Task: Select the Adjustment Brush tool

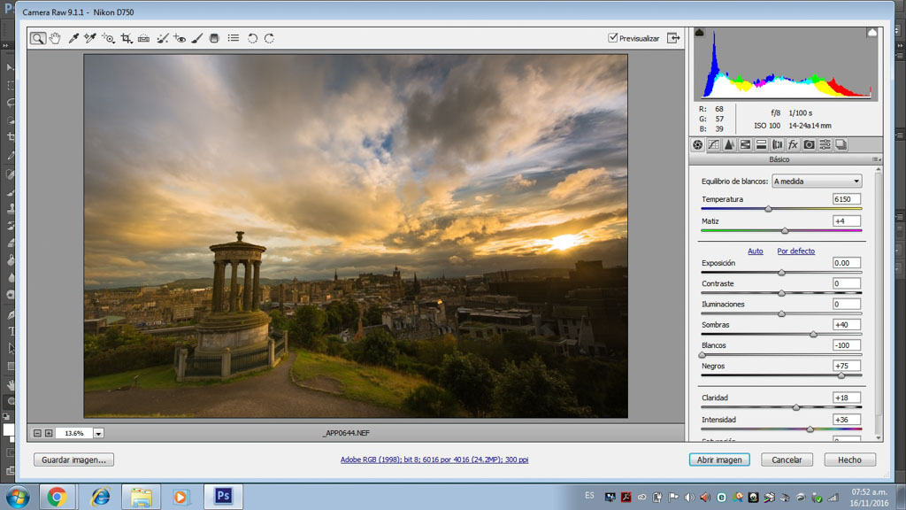Action: [197, 38]
